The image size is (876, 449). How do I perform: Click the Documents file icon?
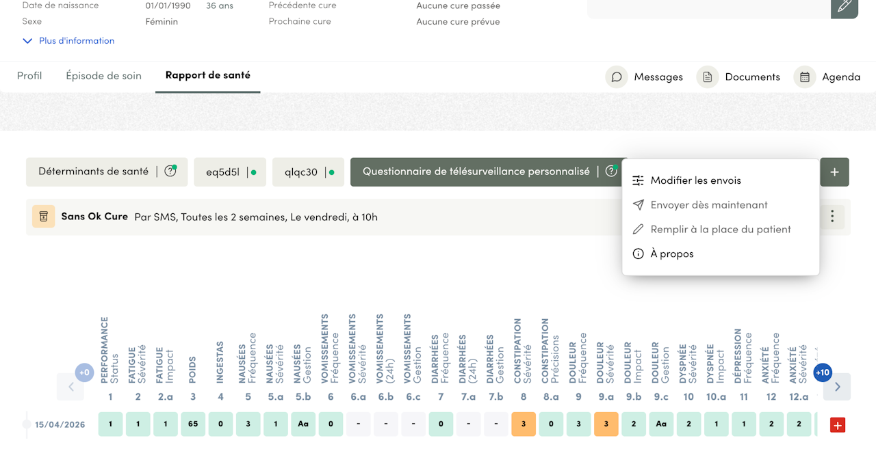point(708,77)
